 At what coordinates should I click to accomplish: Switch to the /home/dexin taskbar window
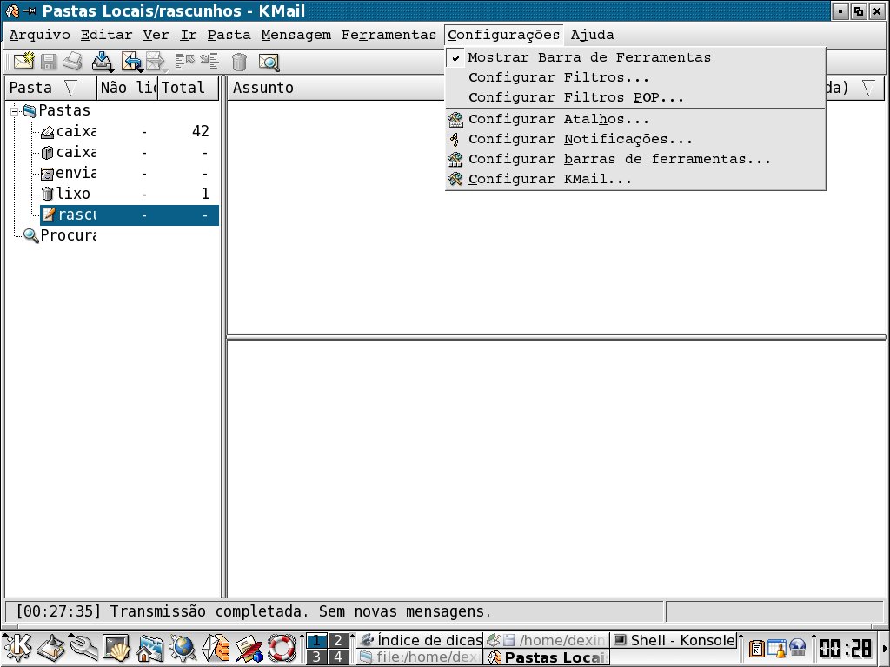pyautogui.click(x=547, y=640)
